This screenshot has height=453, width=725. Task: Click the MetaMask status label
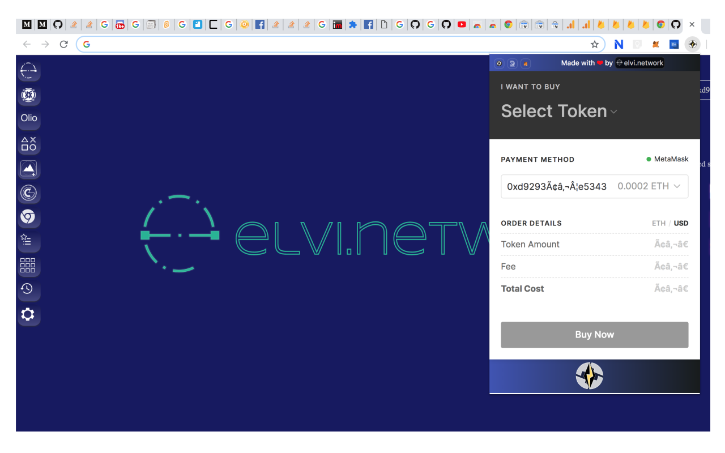tap(668, 159)
